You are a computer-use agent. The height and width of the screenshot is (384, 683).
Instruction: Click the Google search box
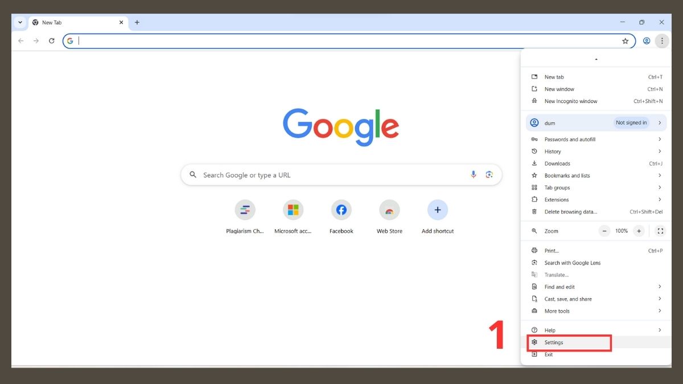tap(341, 175)
